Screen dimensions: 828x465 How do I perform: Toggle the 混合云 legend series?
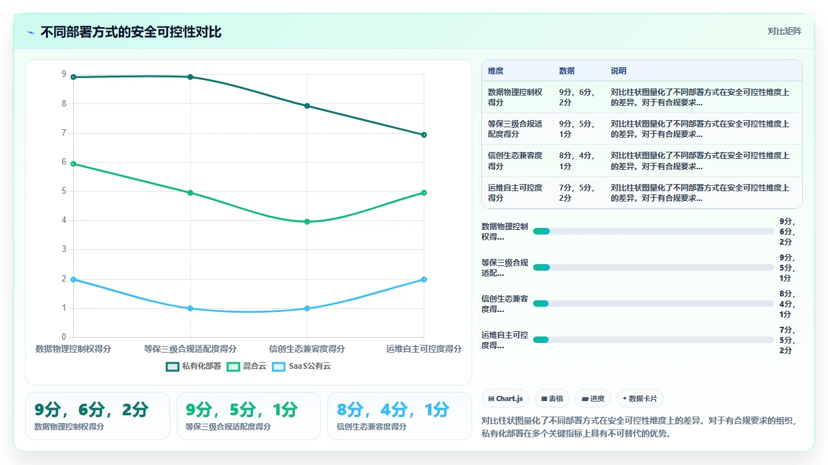pos(246,366)
